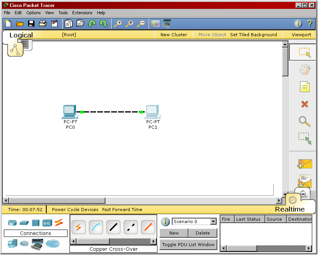Image resolution: width=318 pixels, height=255 pixels.
Task: Open the Scenario 0 dropdown
Action: (213, 221)
